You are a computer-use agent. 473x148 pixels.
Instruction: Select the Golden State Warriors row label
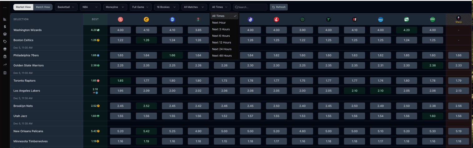(x=29, y=65)
